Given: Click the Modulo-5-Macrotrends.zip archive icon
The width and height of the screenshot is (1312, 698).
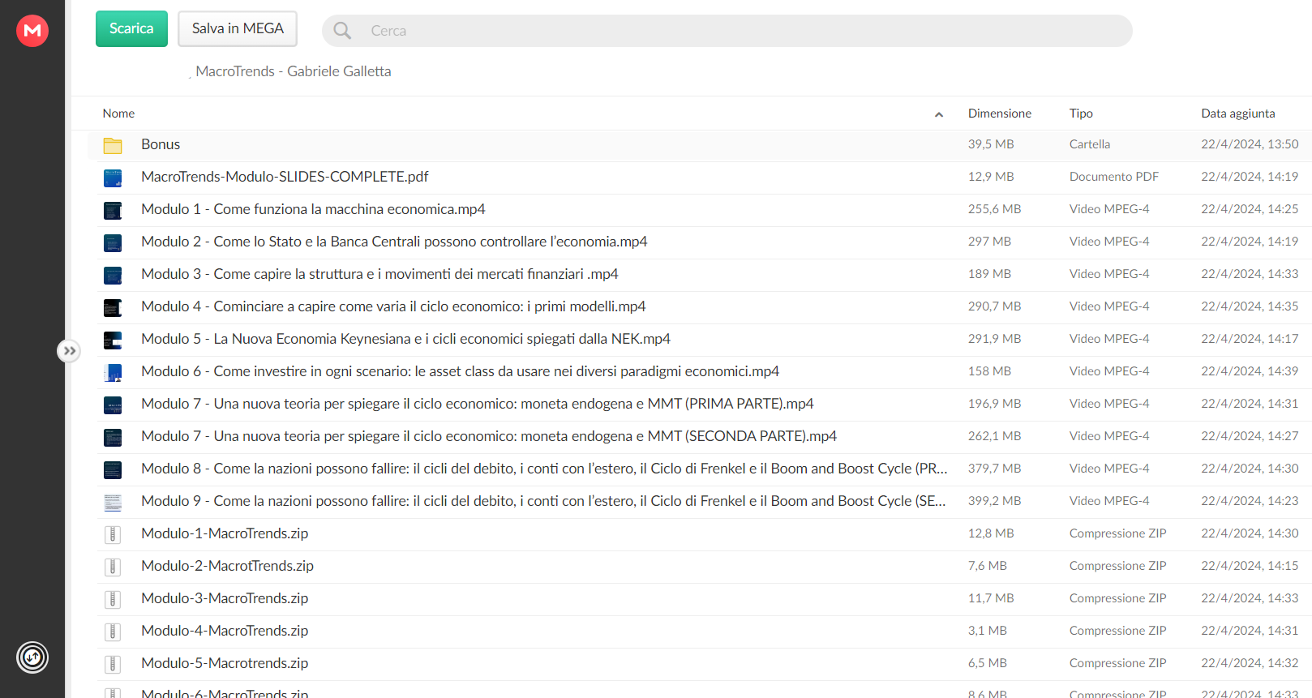Looking at the screenshot, I should (x=113, y=664).
